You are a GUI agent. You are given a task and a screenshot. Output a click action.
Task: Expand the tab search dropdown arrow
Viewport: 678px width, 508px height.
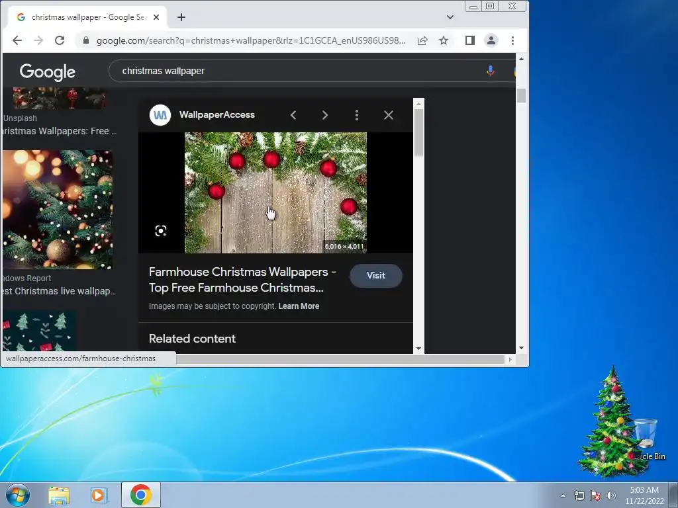point(450,17)
